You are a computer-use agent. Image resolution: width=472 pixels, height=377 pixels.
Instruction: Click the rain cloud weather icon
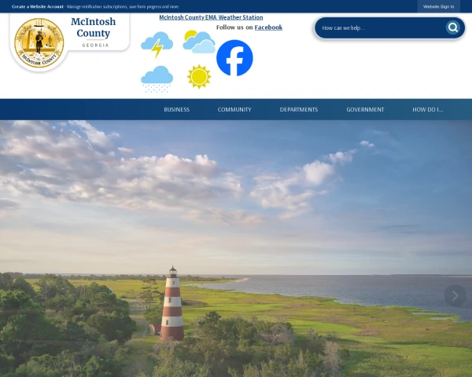(x=157, y=79)
